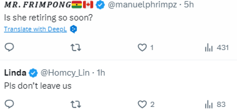Reply to Linda's "Pls don't leave us" tweet
This screenshot has width=237, height=112.
[x=9, y=104]
